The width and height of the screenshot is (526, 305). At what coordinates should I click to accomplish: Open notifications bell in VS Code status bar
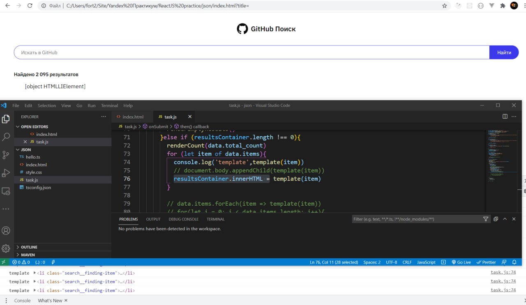[x=514, y=262]
